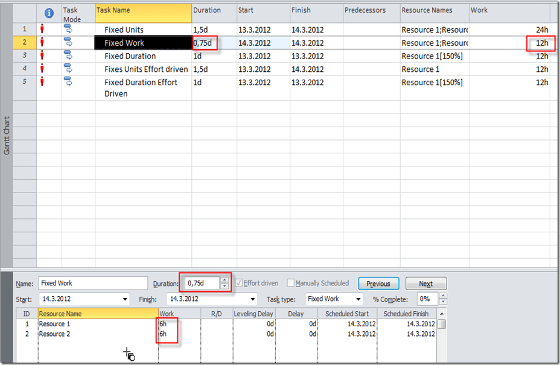Toggle the Effort driven checkbox
Viewport: 560px width, 365px height.
[240, 283]
